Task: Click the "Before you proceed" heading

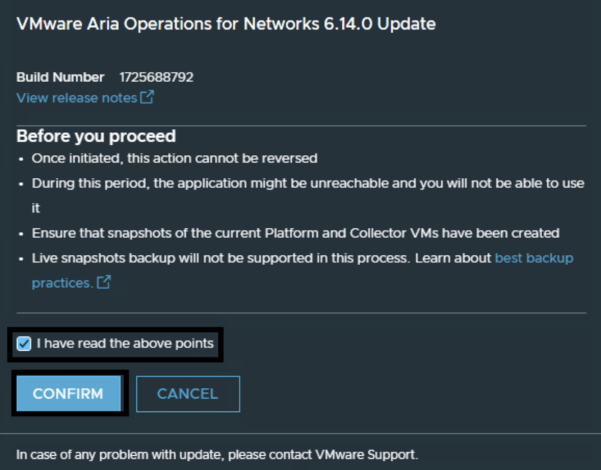Action: click(x=96, y=136)
